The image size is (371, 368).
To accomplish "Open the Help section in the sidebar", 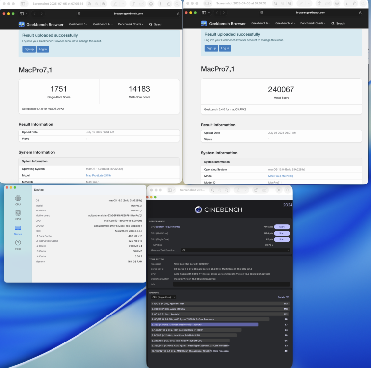I will 18,243.
